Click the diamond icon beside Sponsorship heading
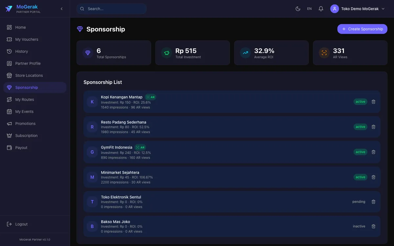This screenshot has width=394, height=246. click(80, 29)
